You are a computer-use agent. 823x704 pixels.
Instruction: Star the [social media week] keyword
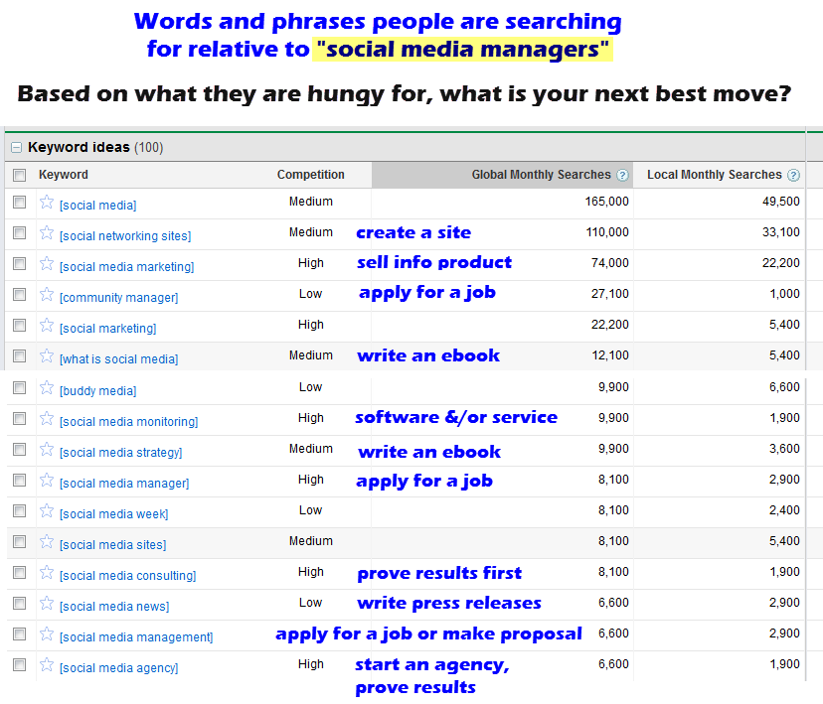pyautogui.click(x=46, y=514)
